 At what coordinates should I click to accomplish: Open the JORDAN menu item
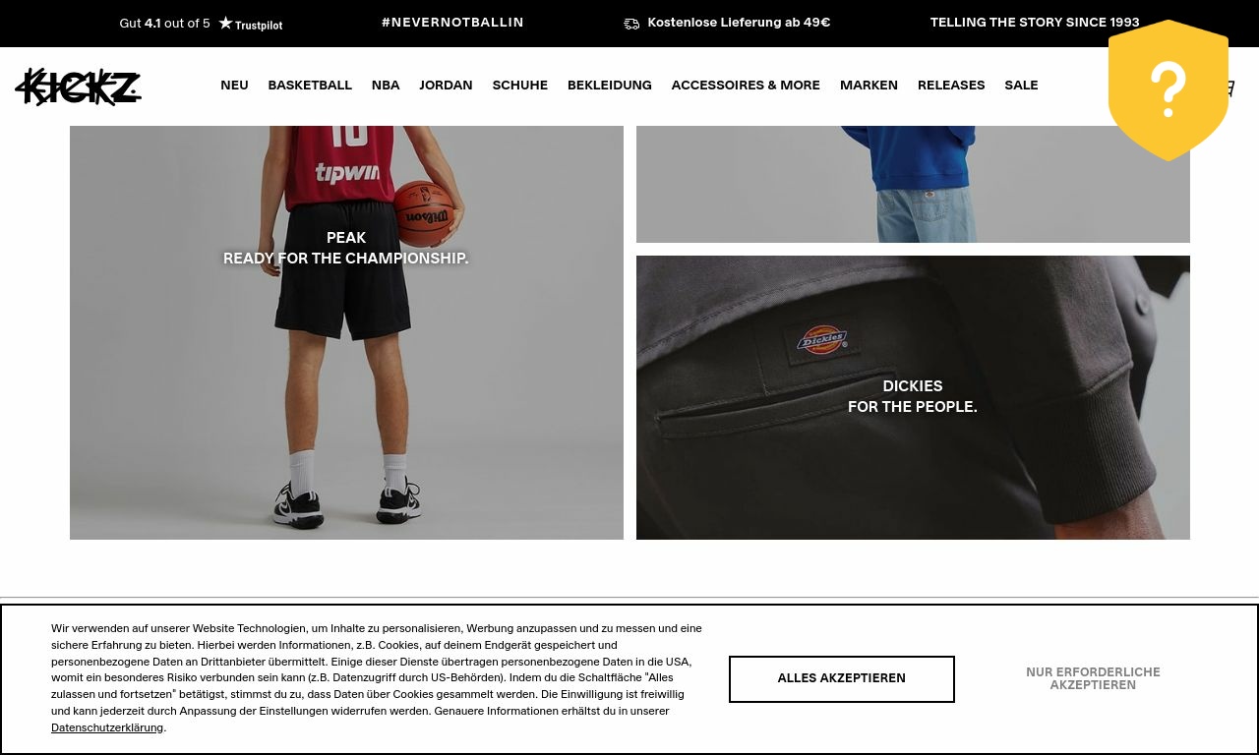(x=446, y=86)
